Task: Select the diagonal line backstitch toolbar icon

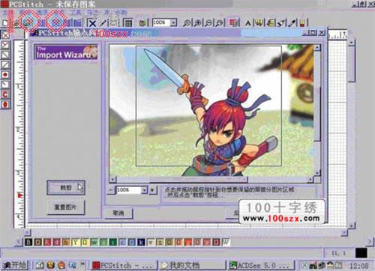Action: point(103,23)
